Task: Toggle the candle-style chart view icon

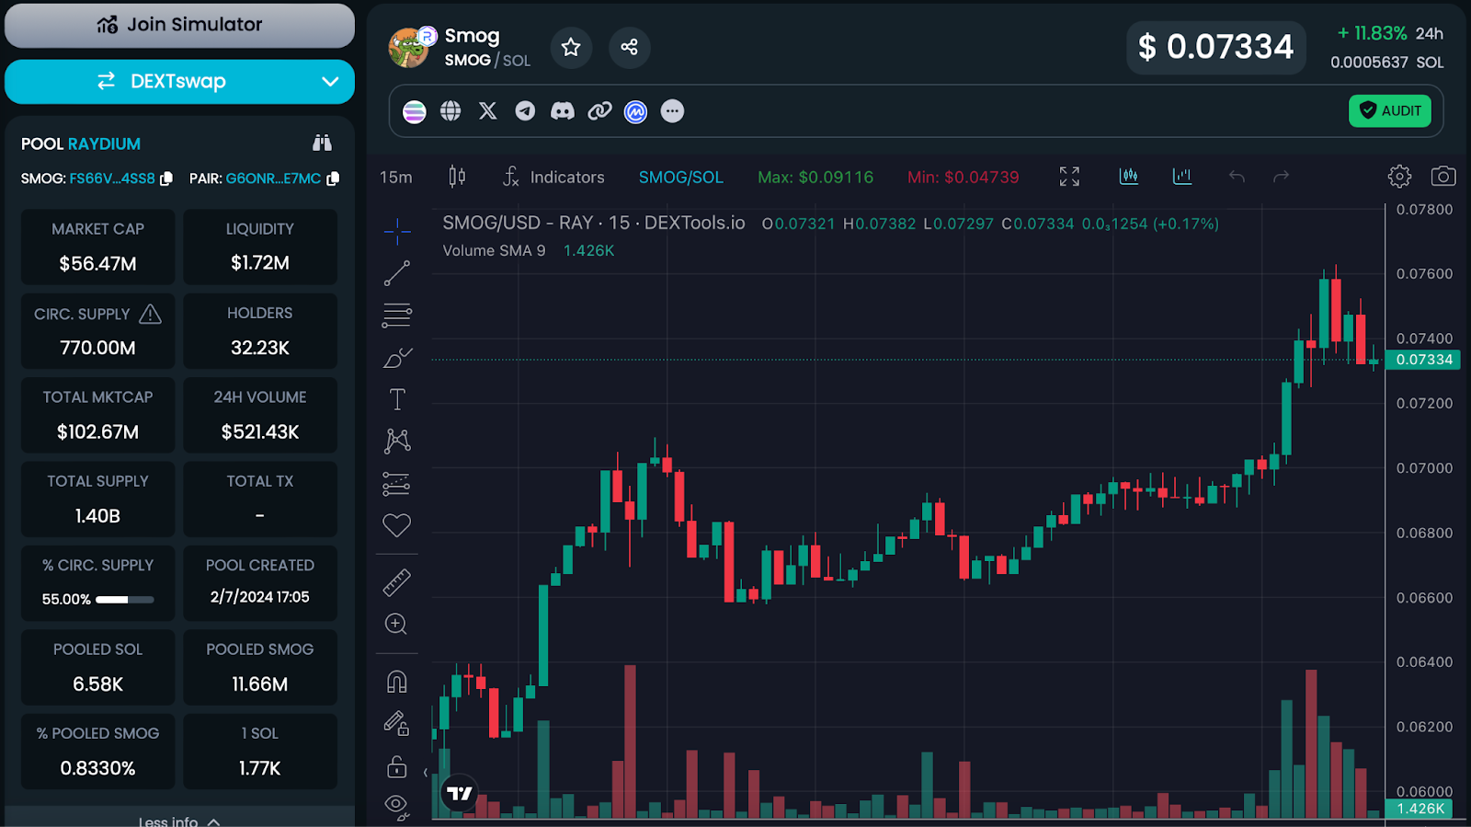Action: coord(1129,176)
